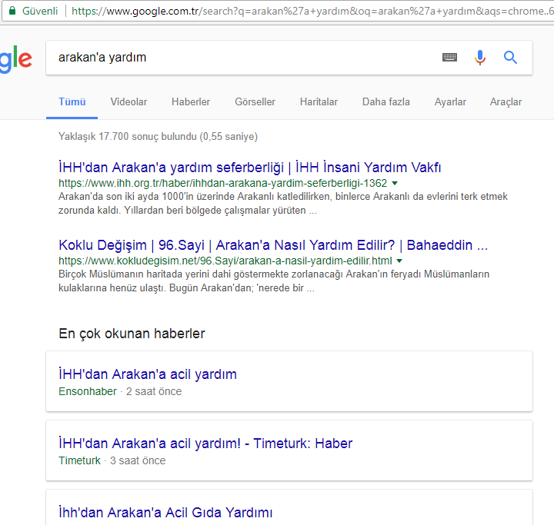The width and height of the screenshot is (554, 525).
Task: Open the Daha fazla menu
Action: [385, 101]
